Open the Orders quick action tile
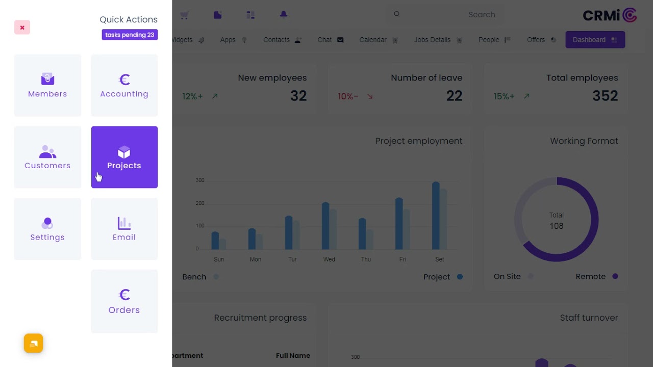 124,301
